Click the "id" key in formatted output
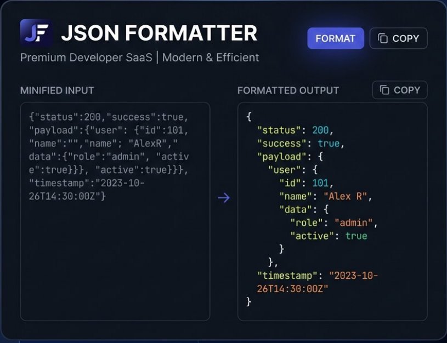Screen dimensions: 447x343 [290, 183]
